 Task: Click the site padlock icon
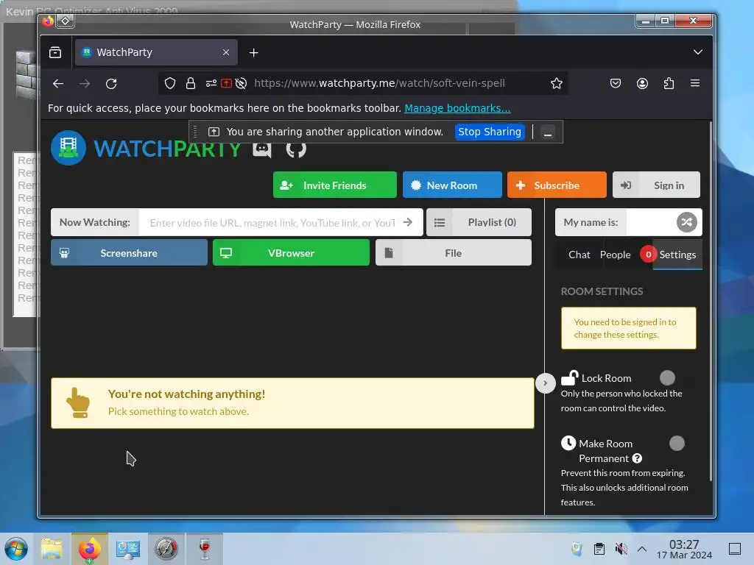coord(191,83)
